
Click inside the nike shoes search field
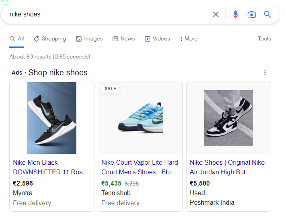109,14
